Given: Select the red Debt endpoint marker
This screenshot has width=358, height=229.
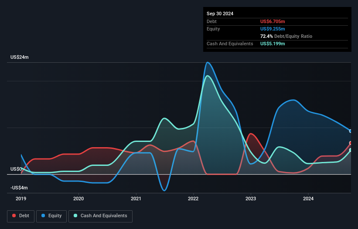Looking at the screenshot, I should click(351, 143).
